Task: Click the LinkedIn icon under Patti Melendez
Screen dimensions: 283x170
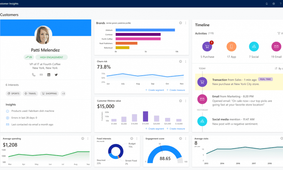Action: click(x=49, y=75)
